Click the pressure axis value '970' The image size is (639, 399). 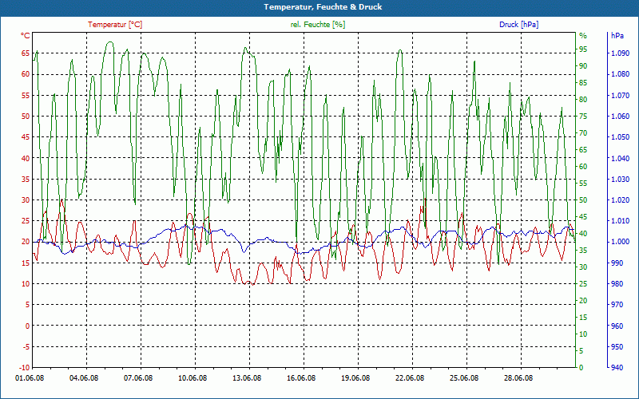click(x=617, y=305)
